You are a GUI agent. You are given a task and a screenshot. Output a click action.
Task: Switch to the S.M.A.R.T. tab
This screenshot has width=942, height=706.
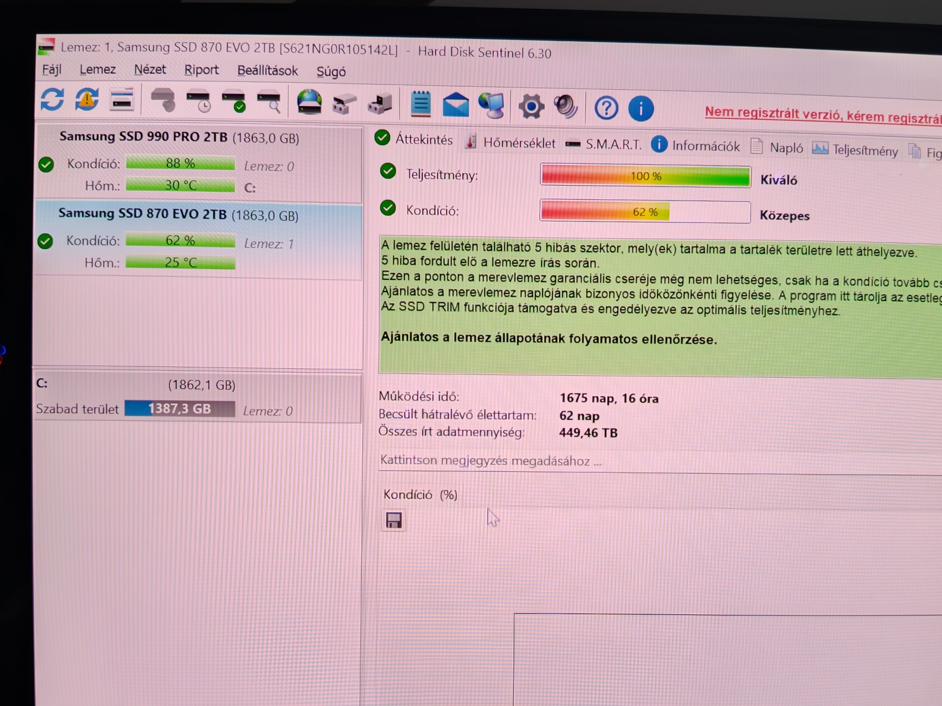(604, 145)
